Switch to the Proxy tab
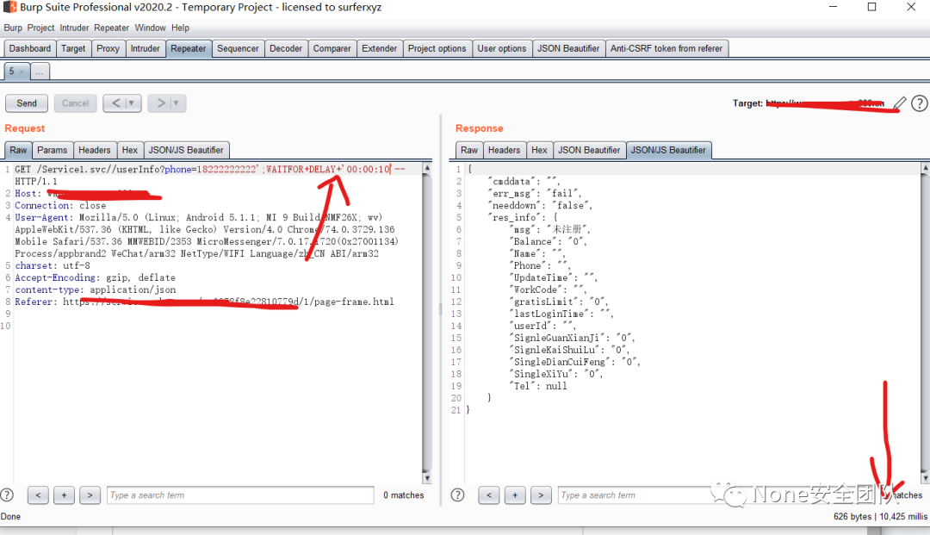Viewport: 930px width, 535px height. [x=108, y=48]
